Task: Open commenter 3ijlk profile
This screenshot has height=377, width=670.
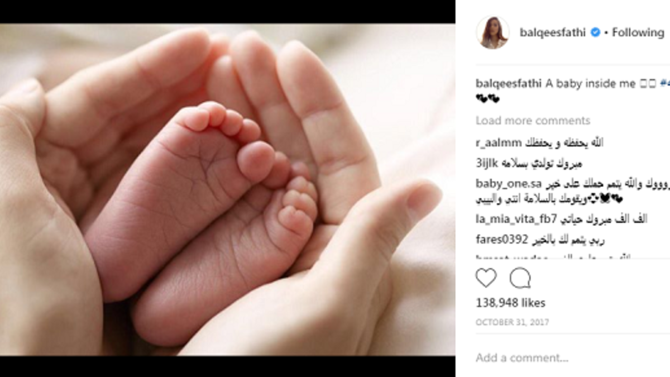Action: tap(486, 164)
